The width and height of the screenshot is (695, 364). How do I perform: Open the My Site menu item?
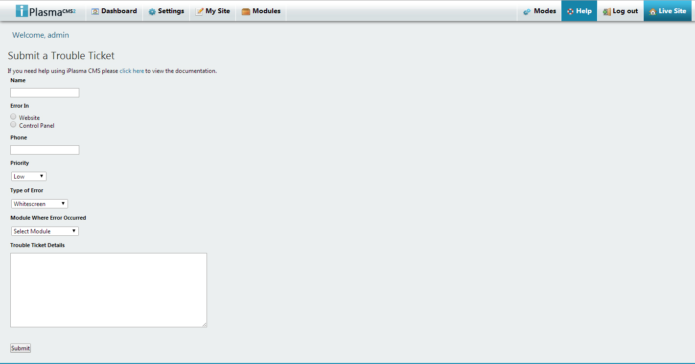click(x=212, y=11)
